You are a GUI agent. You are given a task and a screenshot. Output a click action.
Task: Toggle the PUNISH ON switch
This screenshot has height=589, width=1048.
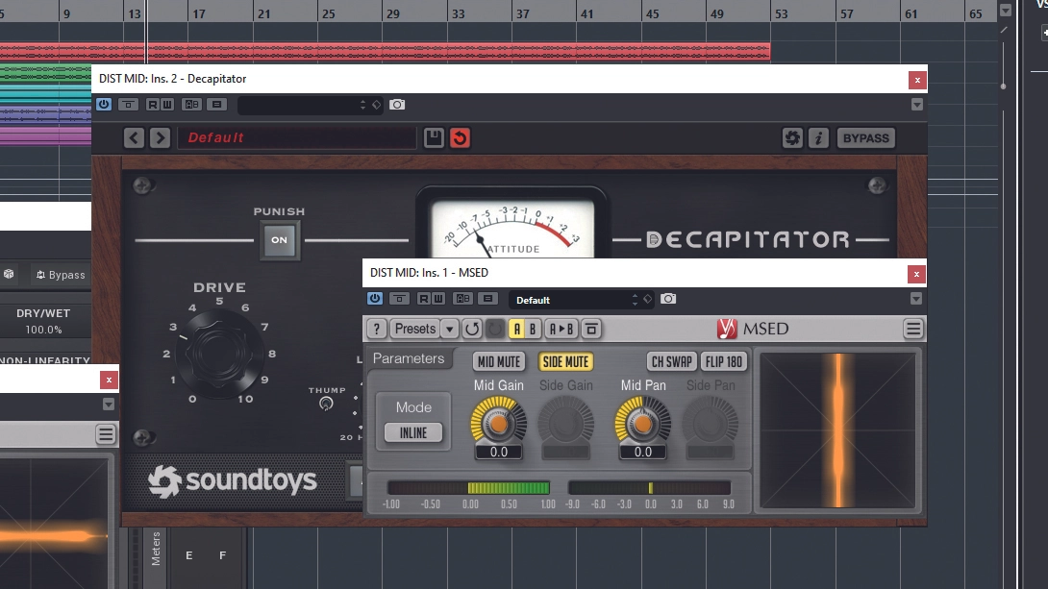coord(280,240)
